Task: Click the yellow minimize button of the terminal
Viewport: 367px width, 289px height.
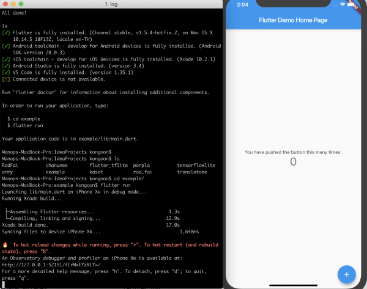Action: pyautogui.click(x=13, y=4)
